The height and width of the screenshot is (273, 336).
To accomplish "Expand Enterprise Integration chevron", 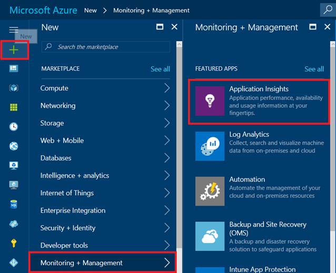I will (x=167, y=210).
